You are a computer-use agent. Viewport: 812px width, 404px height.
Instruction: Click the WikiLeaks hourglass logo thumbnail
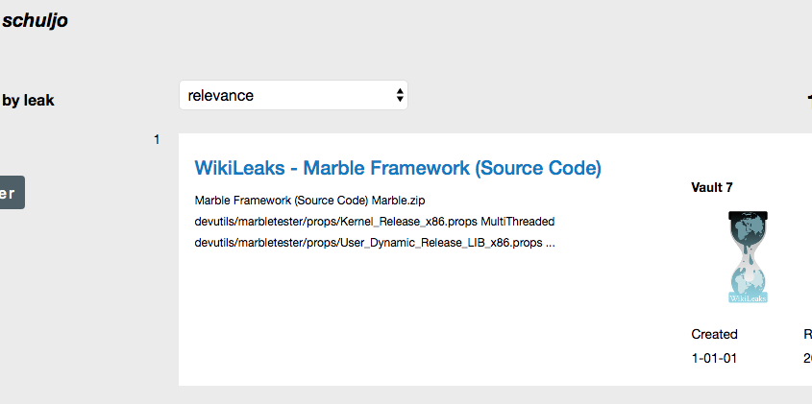pos(748,257)
